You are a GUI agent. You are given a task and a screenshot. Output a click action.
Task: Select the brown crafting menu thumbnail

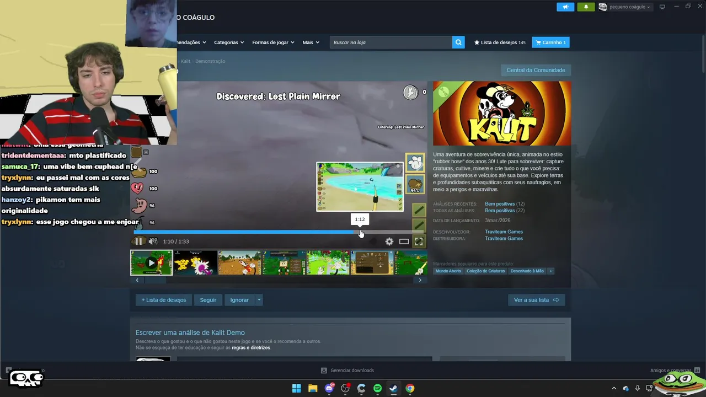372,262
